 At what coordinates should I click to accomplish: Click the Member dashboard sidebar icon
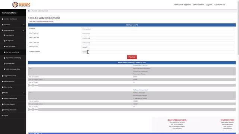(x=3, y=19)
